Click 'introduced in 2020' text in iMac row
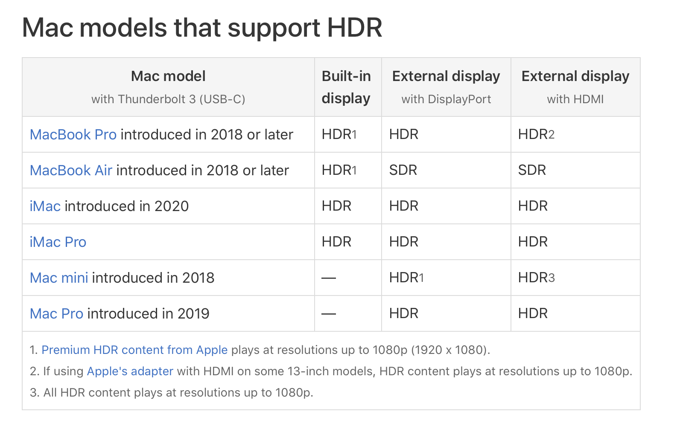 127,206
